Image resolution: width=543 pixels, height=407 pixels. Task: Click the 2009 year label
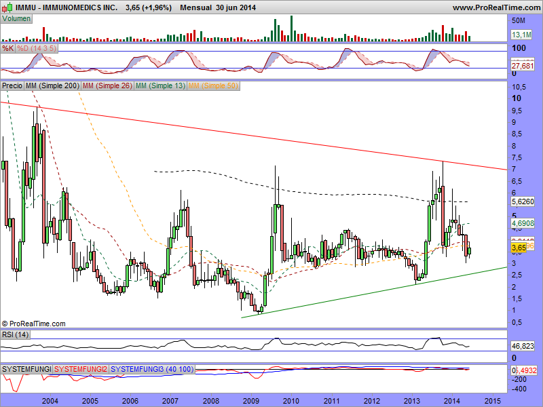[x=251, y=401]
